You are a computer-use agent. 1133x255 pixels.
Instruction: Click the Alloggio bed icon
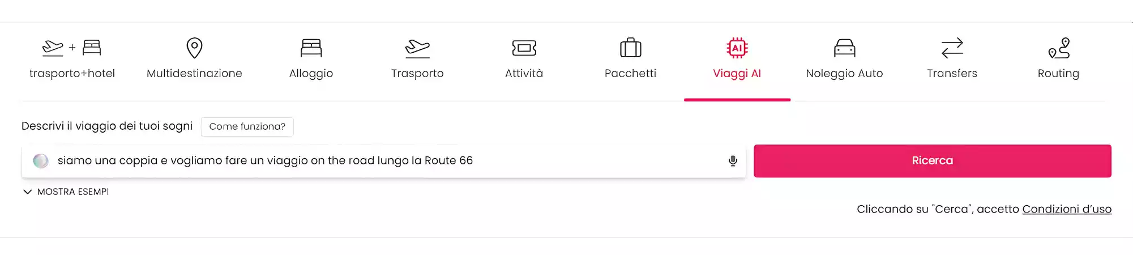[311, 48]
